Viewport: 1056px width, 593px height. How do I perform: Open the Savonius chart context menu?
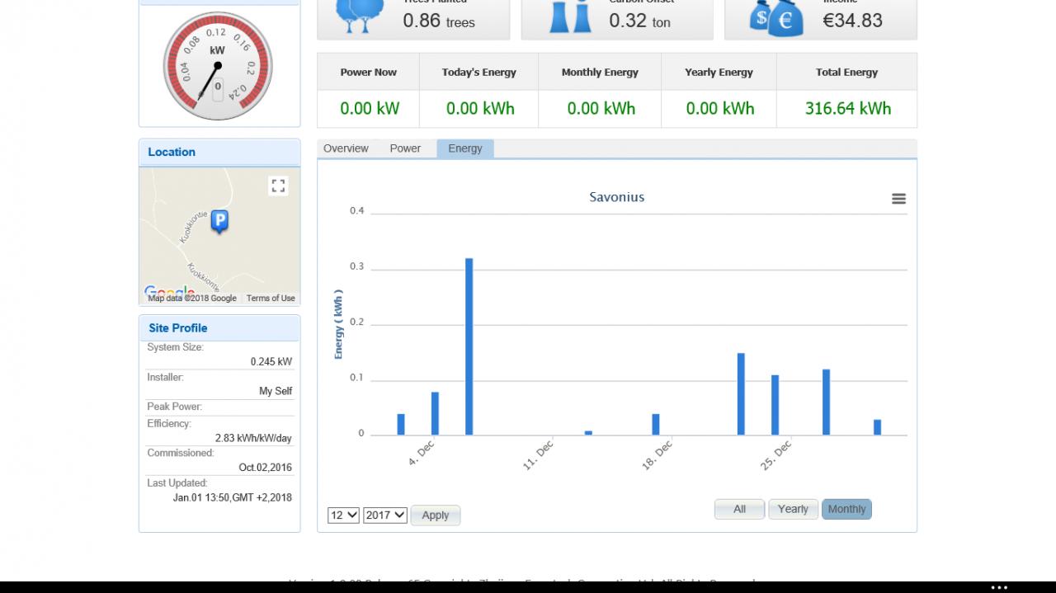pyautogui.click(x=898, y=199)
